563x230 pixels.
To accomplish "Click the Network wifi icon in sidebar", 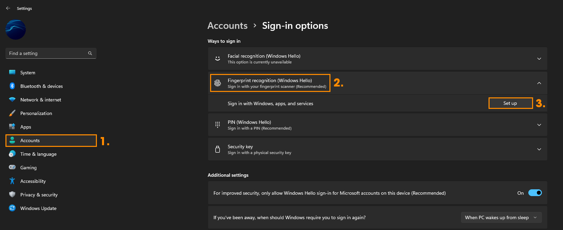I will click(x=12, y=99).
